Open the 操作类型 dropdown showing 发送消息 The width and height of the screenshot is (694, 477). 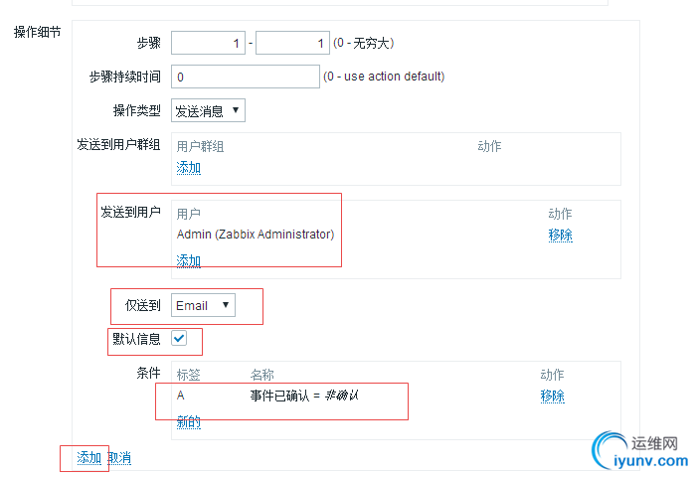[x=208, y=110]
